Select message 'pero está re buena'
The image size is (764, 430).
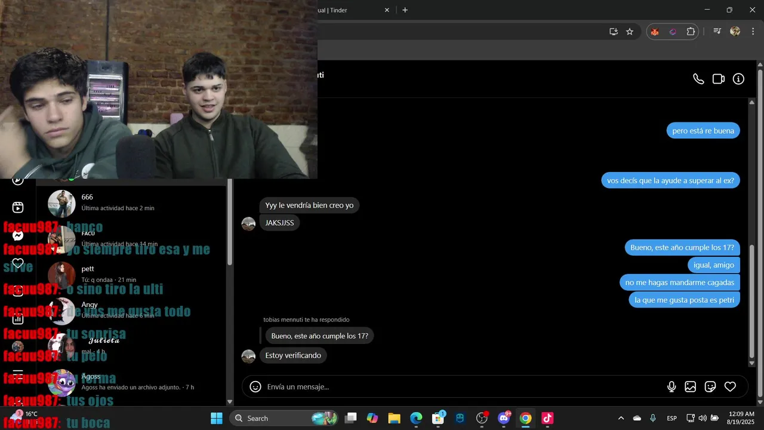pyautogui.click(x=703, y=131)
